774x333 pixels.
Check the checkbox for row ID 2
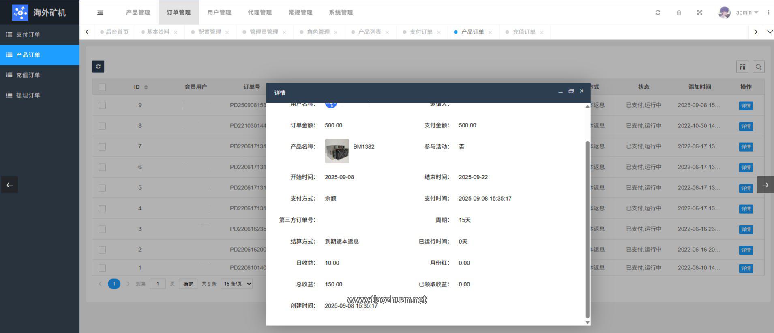click(x=102, y=250)
